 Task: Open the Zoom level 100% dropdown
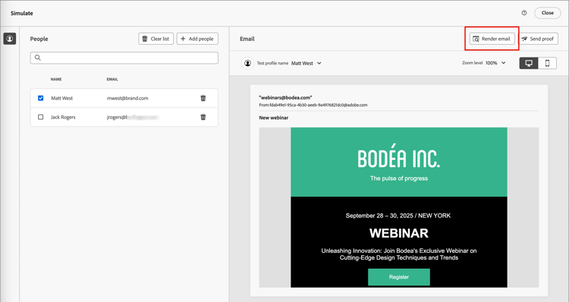tap(495, 63)
